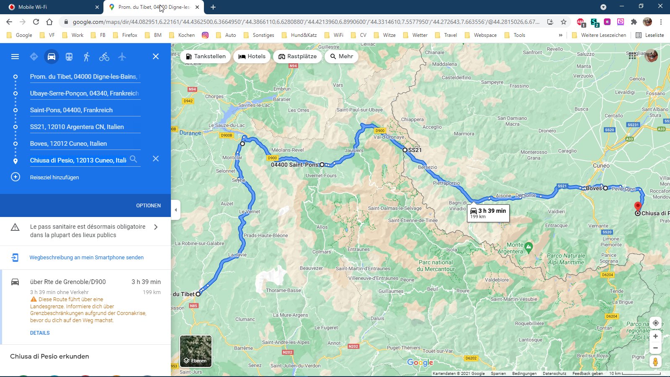Collapse the side panel arrow
Image resolution: width=670 pixels, height=377 pixels.
coord(176,210)
